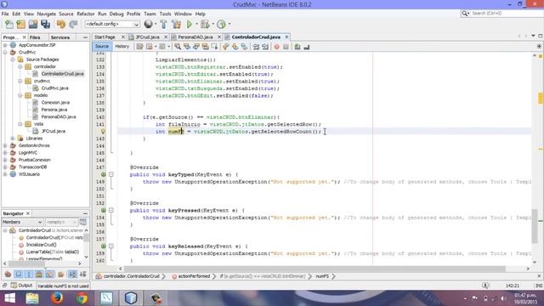Run the project with green play icon
The height and width of the screenshot is (306, 544).
(190, 25)
